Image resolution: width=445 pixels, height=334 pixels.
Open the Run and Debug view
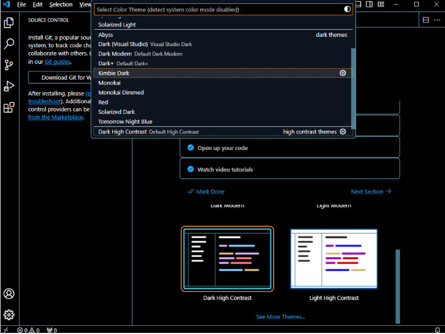click(x=9, y=86)
